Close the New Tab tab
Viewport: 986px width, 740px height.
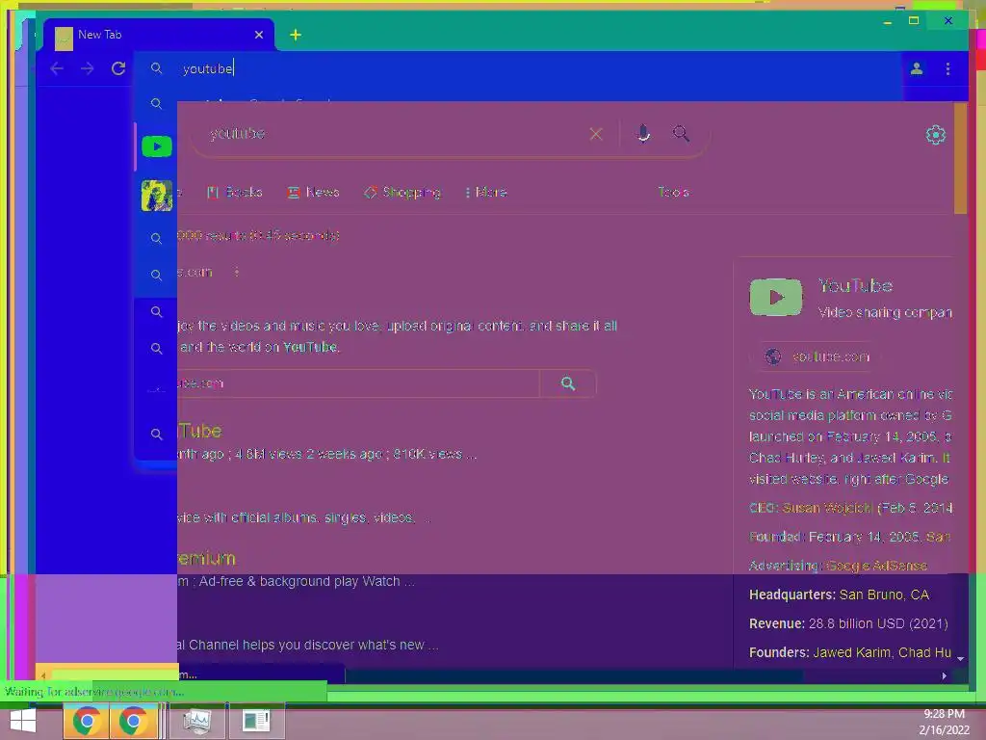(x=258, y=35)
